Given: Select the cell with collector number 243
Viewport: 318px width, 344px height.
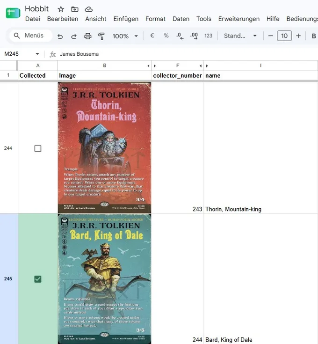Looking at the screenshot, I should pyautogui.click(x=178, y=148).
